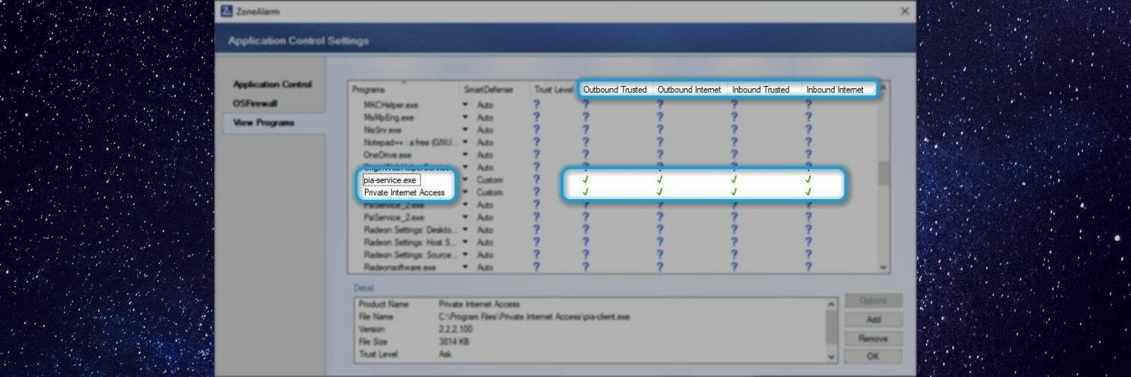This screenshot has height=377, width=1131.
Task: Click the ZoneAlarm title bar icon
Action: (226, 11)
